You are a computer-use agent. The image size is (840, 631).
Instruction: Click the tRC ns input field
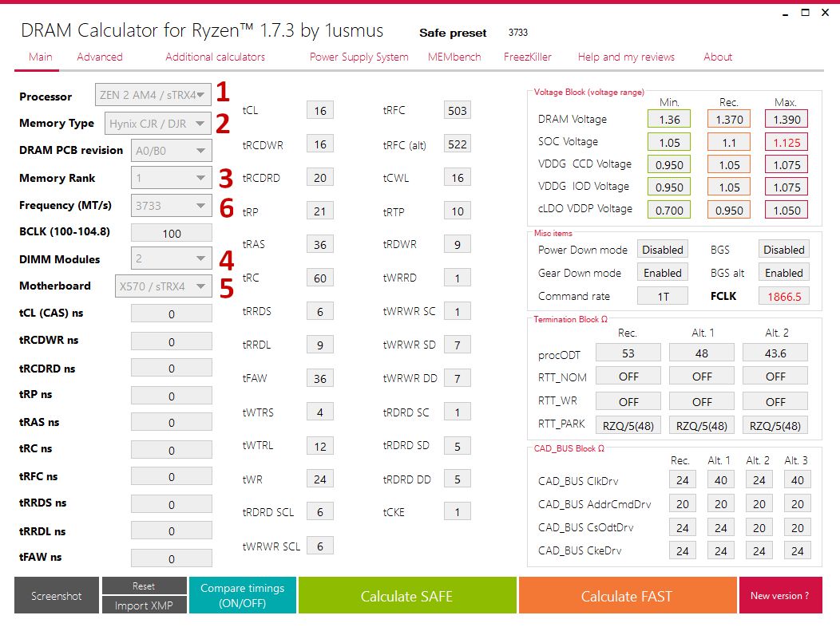(x=172, y=450)
